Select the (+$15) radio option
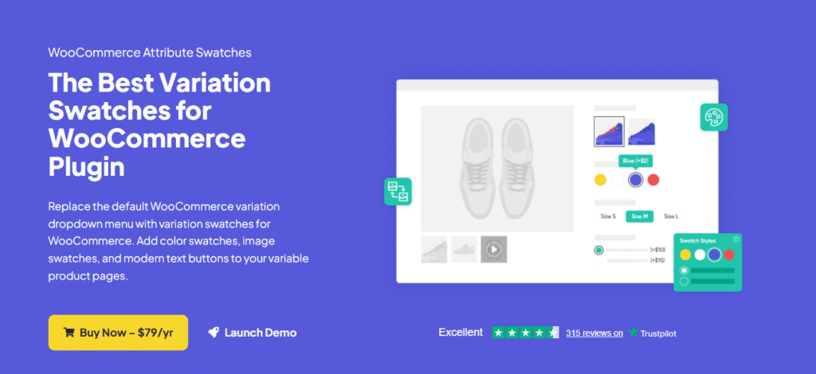 coord(598,260)
